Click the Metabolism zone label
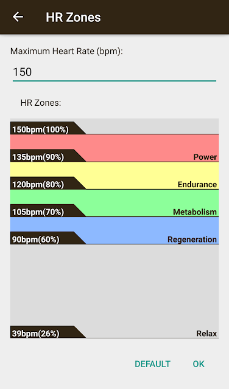The image size is (229, 389). 195,212
